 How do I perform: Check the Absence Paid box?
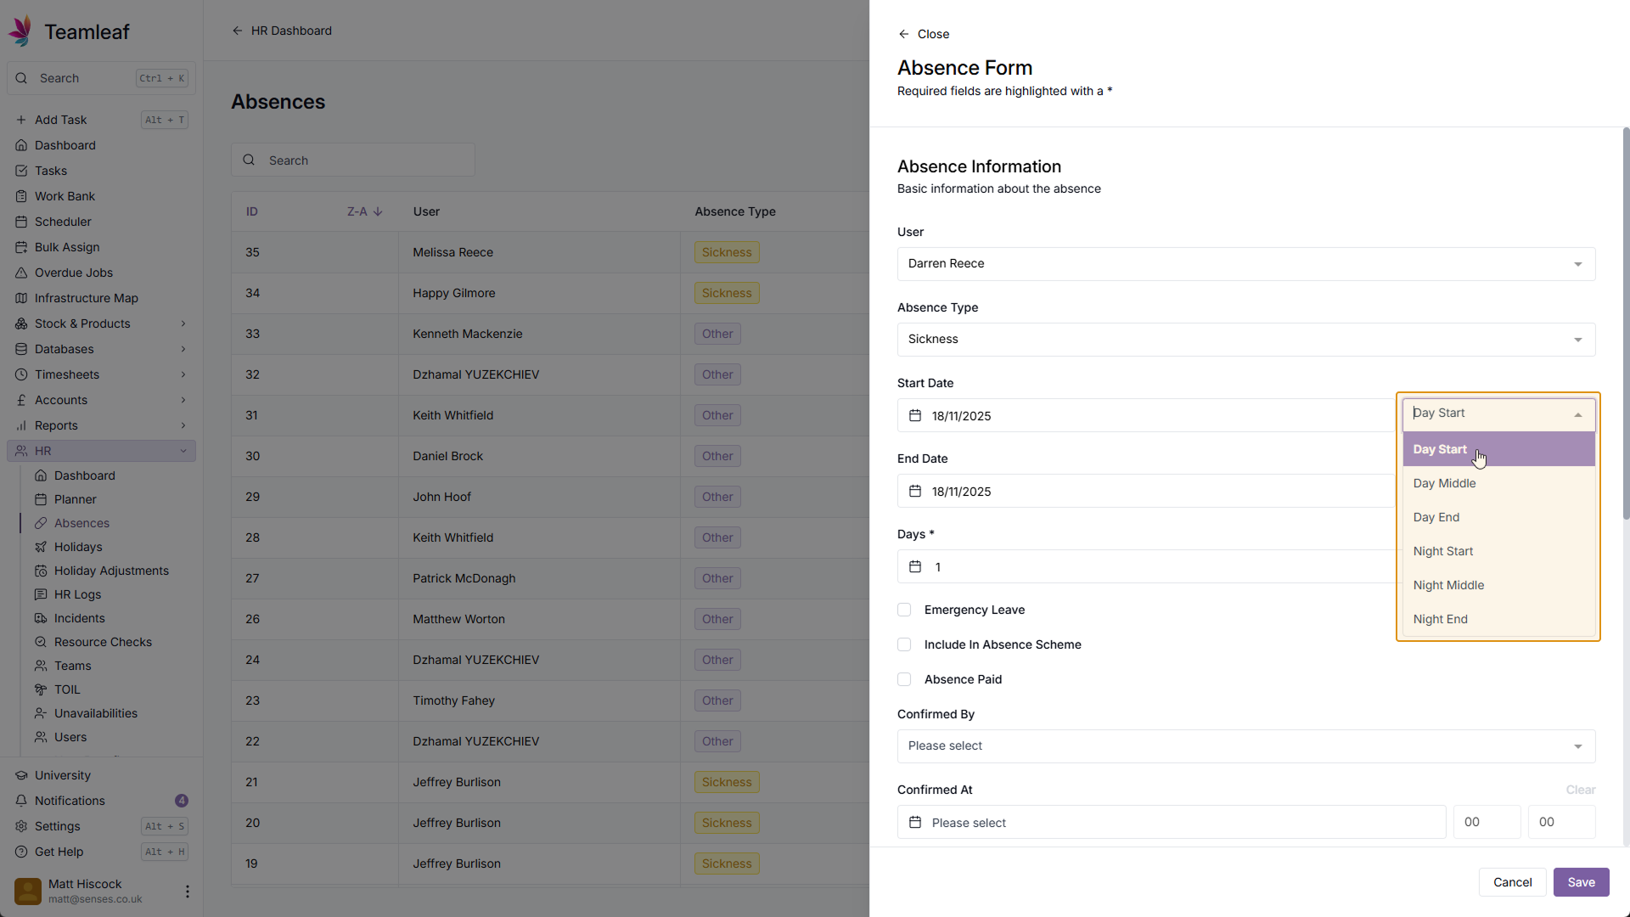coord(904,679)
